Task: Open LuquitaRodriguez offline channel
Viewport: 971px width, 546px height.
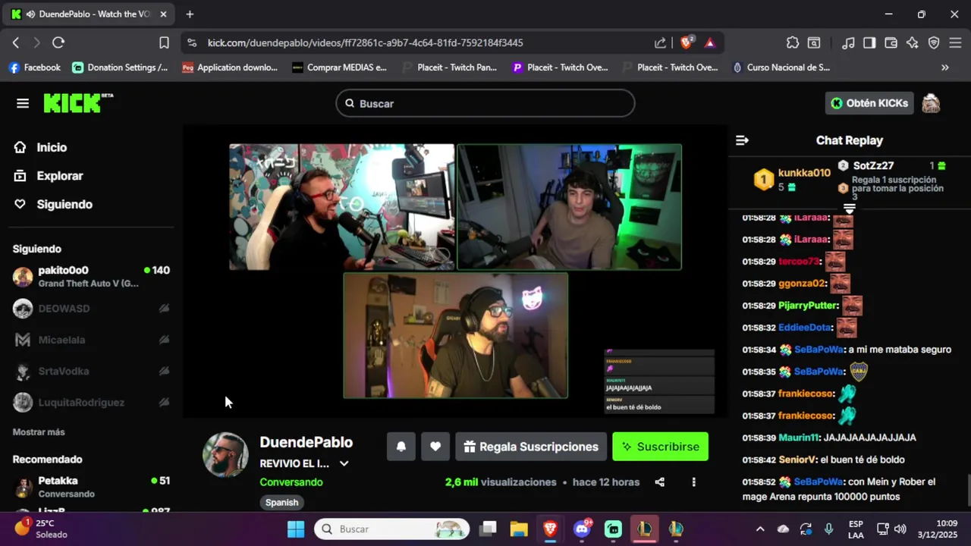Action: tap(91, 402)
